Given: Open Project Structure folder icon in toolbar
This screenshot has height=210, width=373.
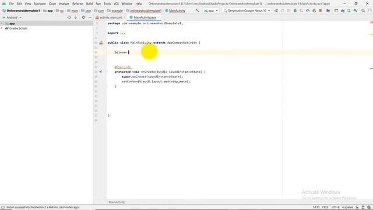Looking at the screenshot, I should pyautogui.click(x=328, y=10).
